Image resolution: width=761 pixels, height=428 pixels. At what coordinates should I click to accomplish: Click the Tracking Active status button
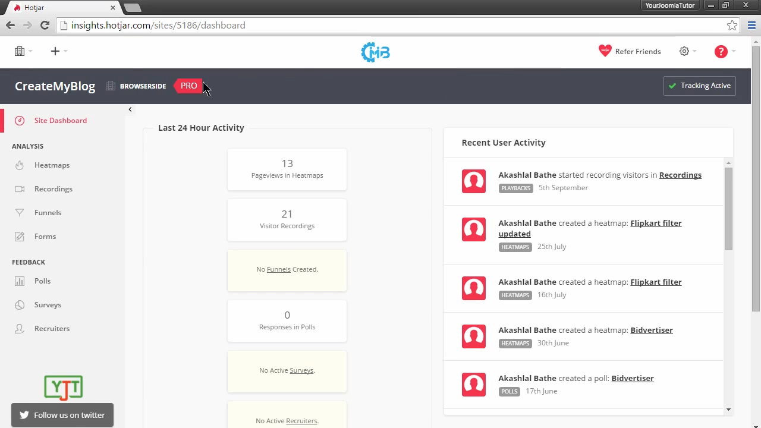[x=699, y=86]
